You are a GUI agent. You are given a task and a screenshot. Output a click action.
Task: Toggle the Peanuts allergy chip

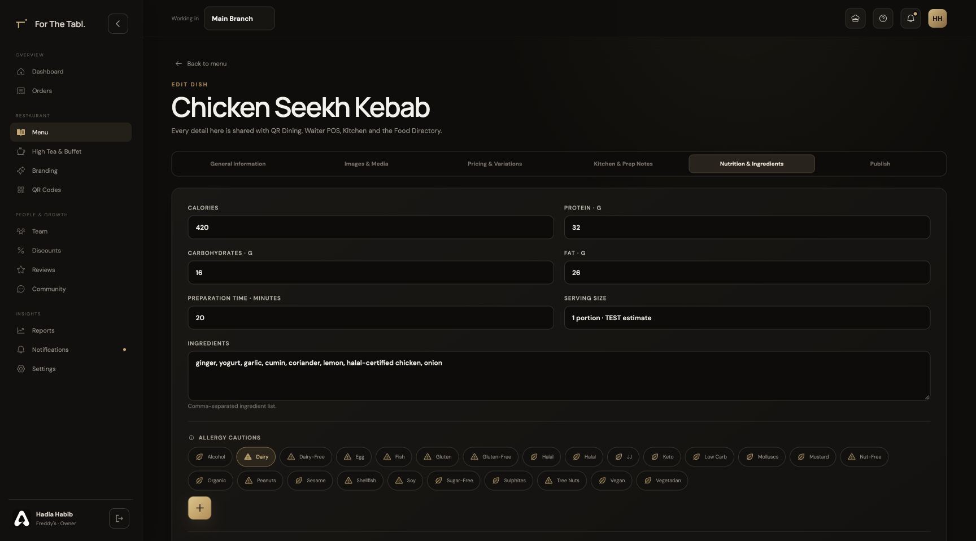(260, 481)
